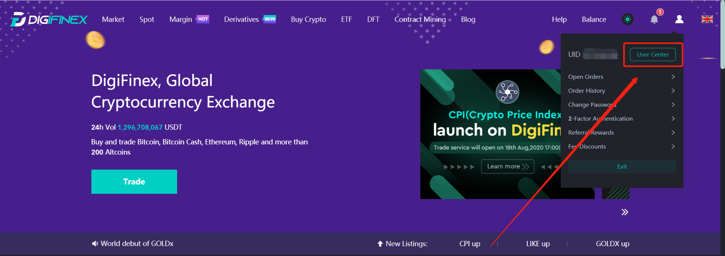Expand the Fee Discounts arrow
This screenshot has width=725, height=256.
[673, 146]
